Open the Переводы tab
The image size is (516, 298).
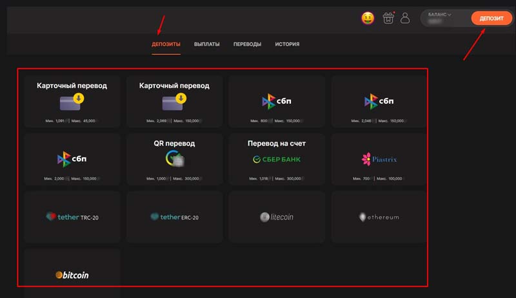pyautogui.click(x=247, y=44)
